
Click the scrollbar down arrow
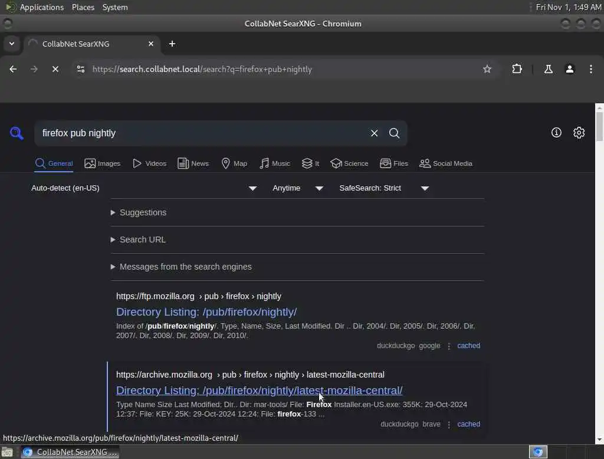(x=599, y=440)
